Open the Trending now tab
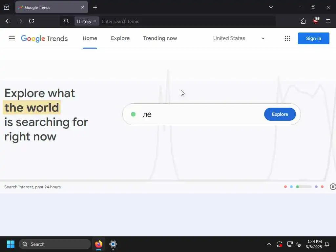This screenshot has width=336, height=252. coord(160,38)
